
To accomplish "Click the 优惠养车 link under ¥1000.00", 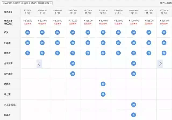I will (134, 24).
